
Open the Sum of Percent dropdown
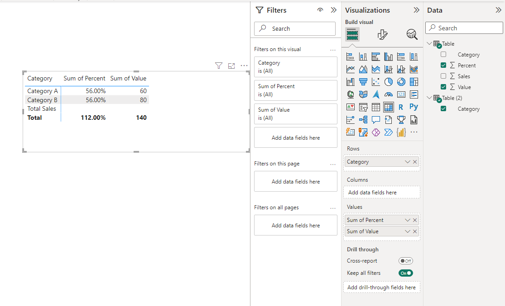coord(408,220)
